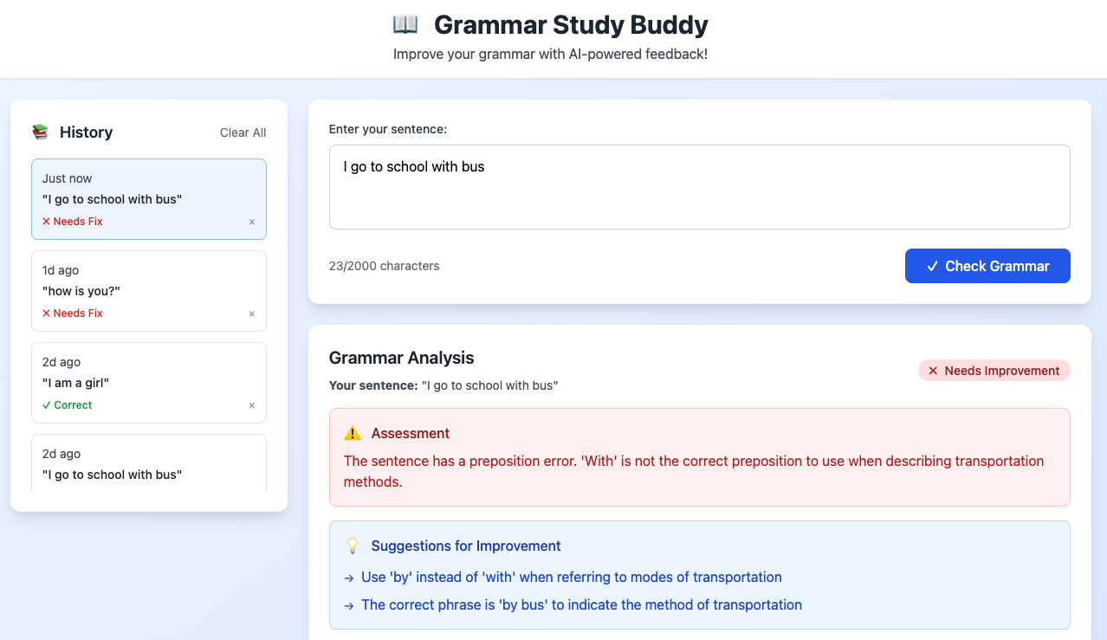Remove the "I am a girl" entry
The width and height of the screenshot is (1107, 640).
coord(252,405)
